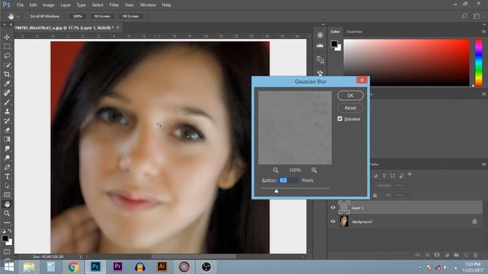Open the Select menu
Image resolution: width=488 pixels, height=274 pixels.
click(98, 5)
